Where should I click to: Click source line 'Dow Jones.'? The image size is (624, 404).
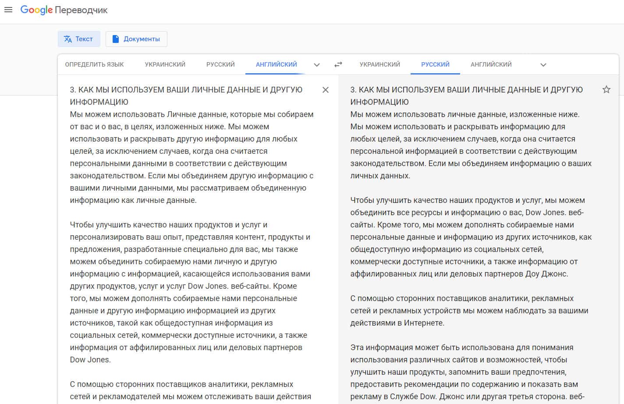(x=90, y=360)
